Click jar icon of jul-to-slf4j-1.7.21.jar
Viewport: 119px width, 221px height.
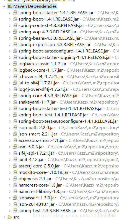[15, 83]
